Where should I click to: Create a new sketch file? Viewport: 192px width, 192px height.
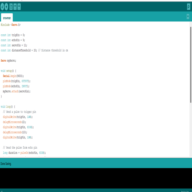pyautogui.click(x=11, y=7)
